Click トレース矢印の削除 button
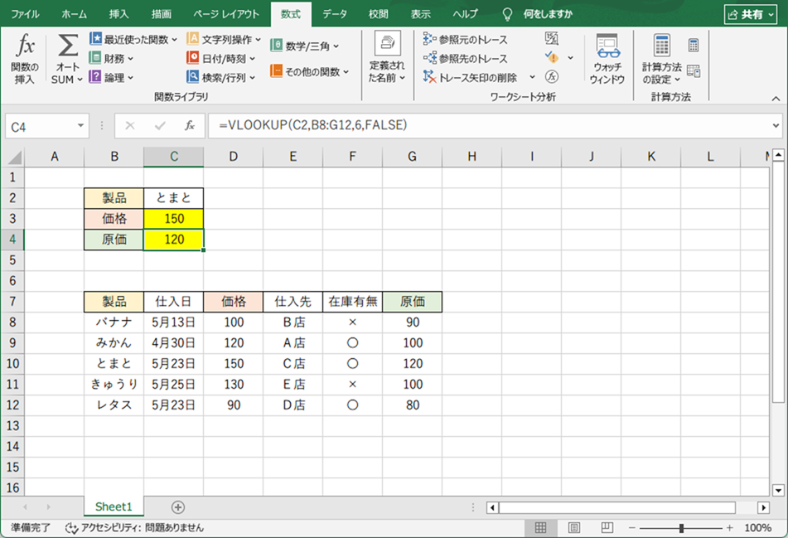 point(471,77)
